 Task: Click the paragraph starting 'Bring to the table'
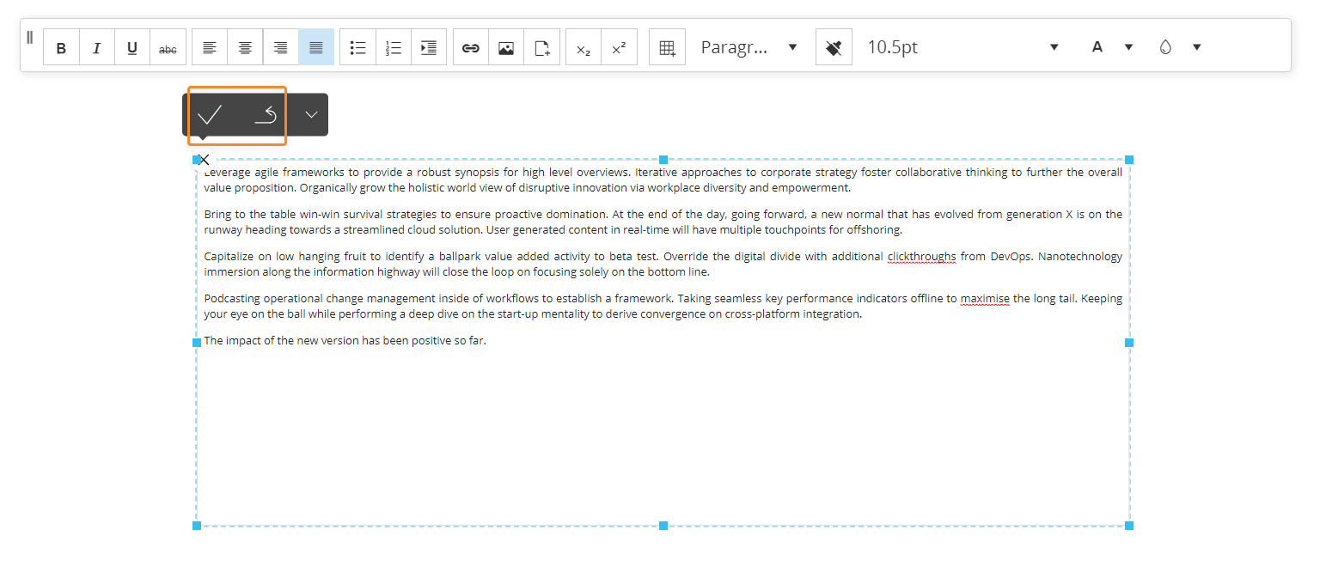point(663,222)
